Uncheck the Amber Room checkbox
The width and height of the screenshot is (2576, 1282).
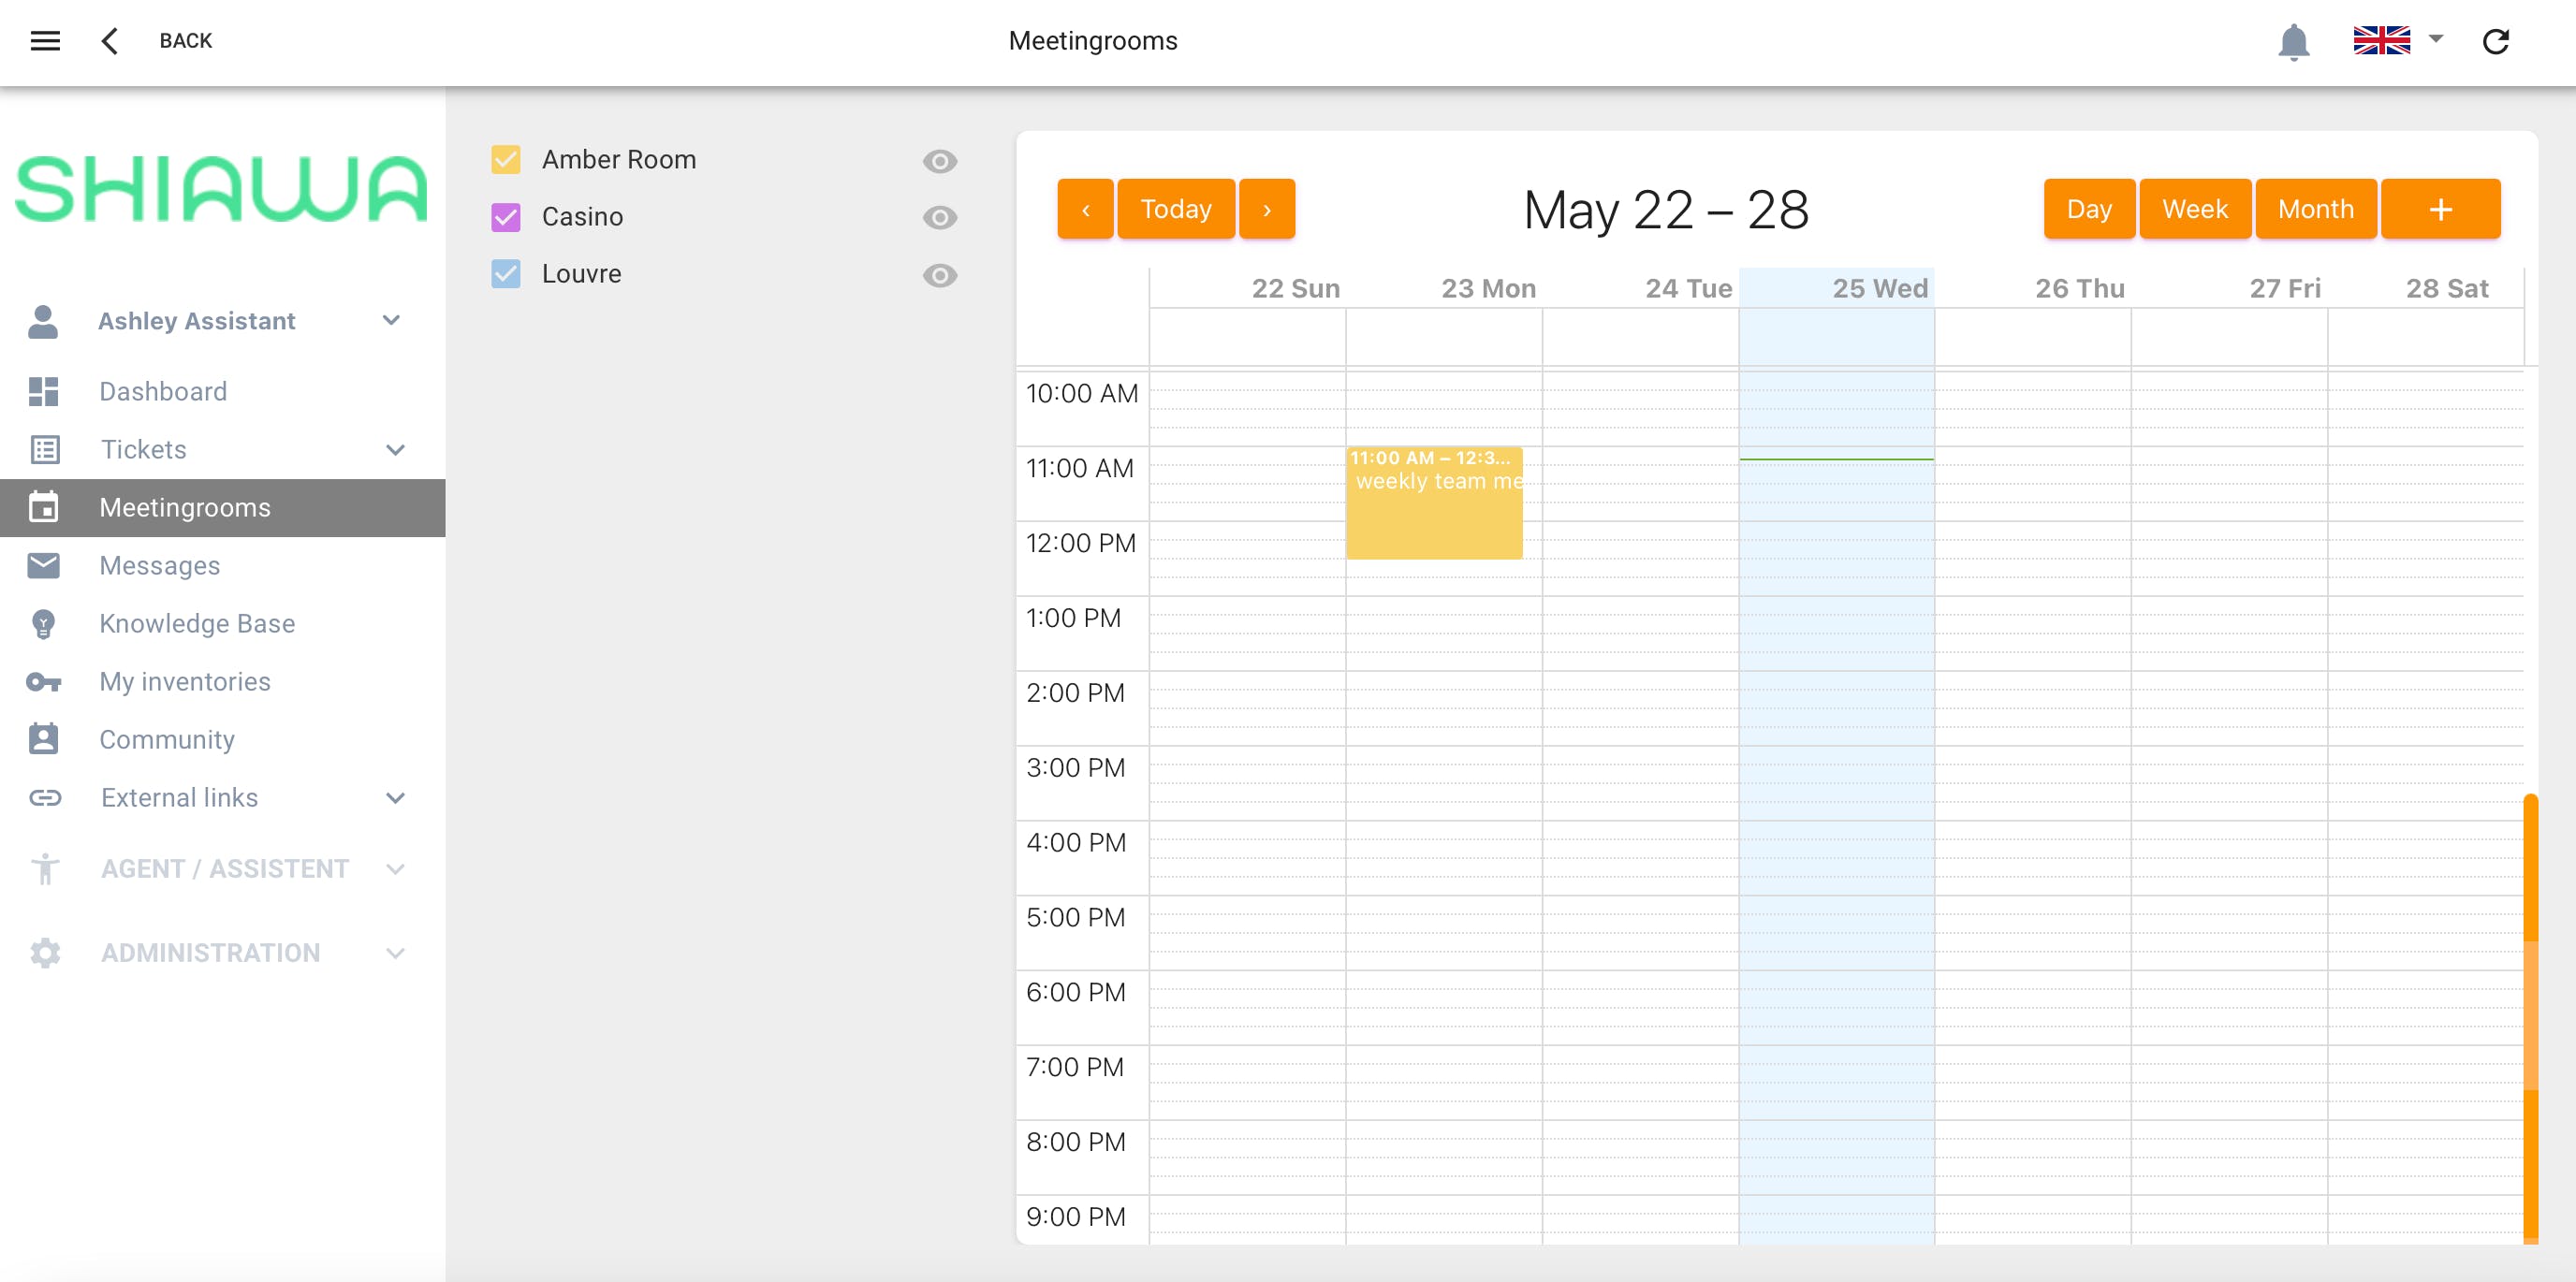point(506,159)
